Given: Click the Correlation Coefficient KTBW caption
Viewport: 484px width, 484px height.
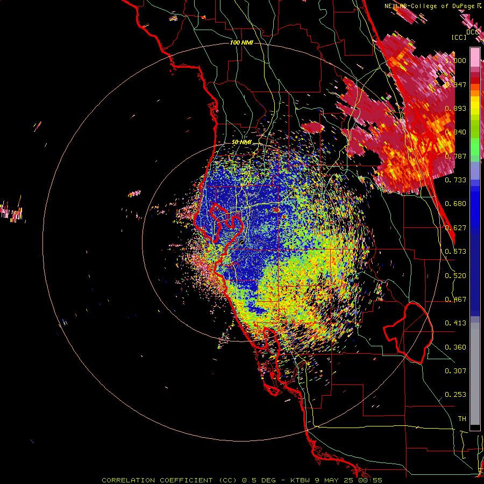Looking at the screenshot, I should [x=242, y=480].
